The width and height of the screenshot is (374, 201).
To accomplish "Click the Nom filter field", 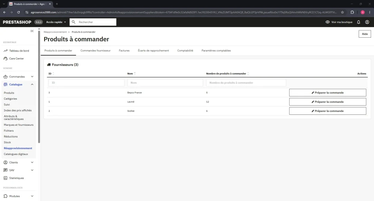I will (x=165, y=83).
